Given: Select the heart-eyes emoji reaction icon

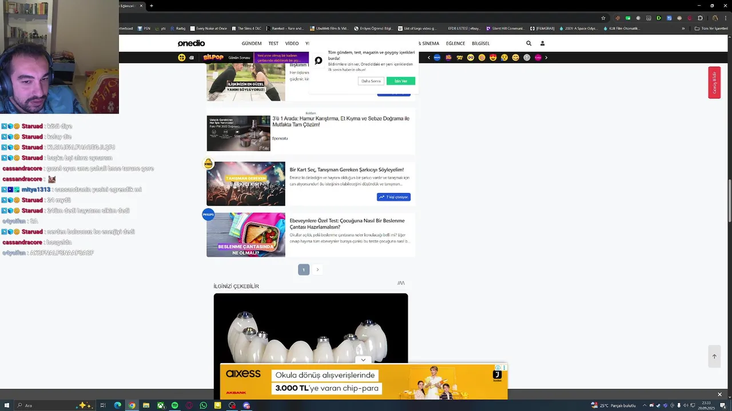Looking at the screenshot, I should coord(493,58).
